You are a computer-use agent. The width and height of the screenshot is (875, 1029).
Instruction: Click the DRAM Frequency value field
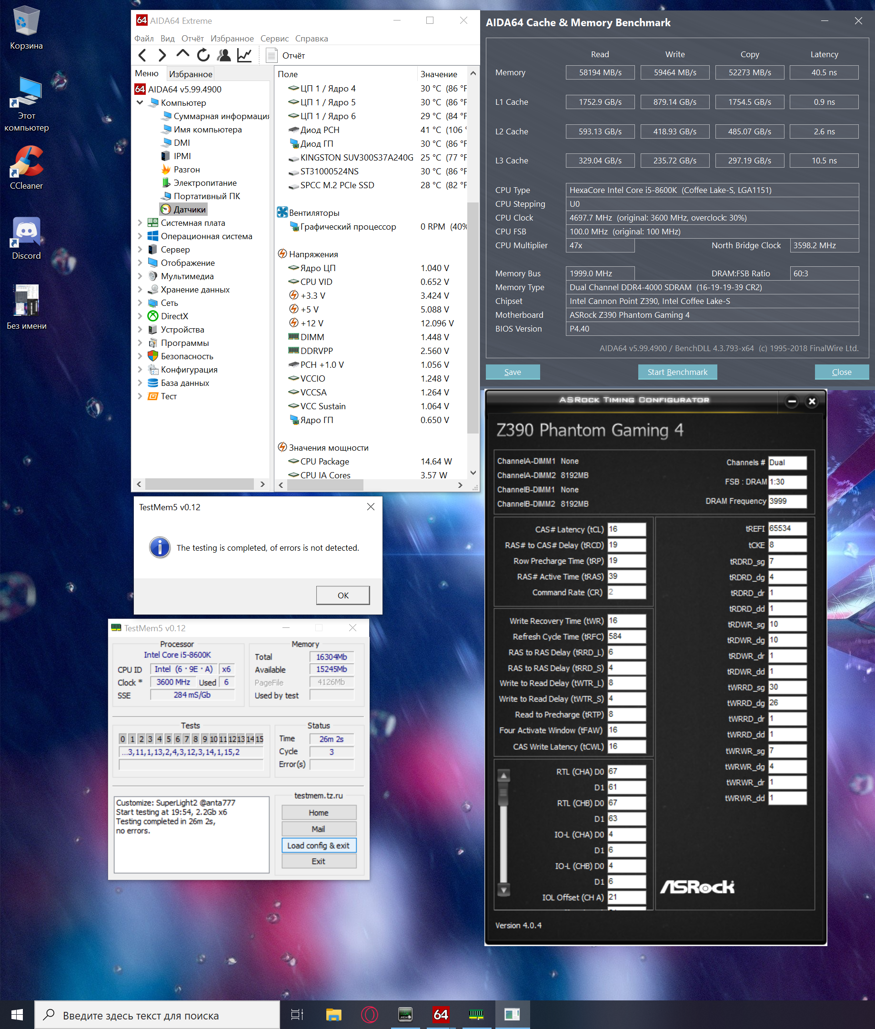[787, 502]
